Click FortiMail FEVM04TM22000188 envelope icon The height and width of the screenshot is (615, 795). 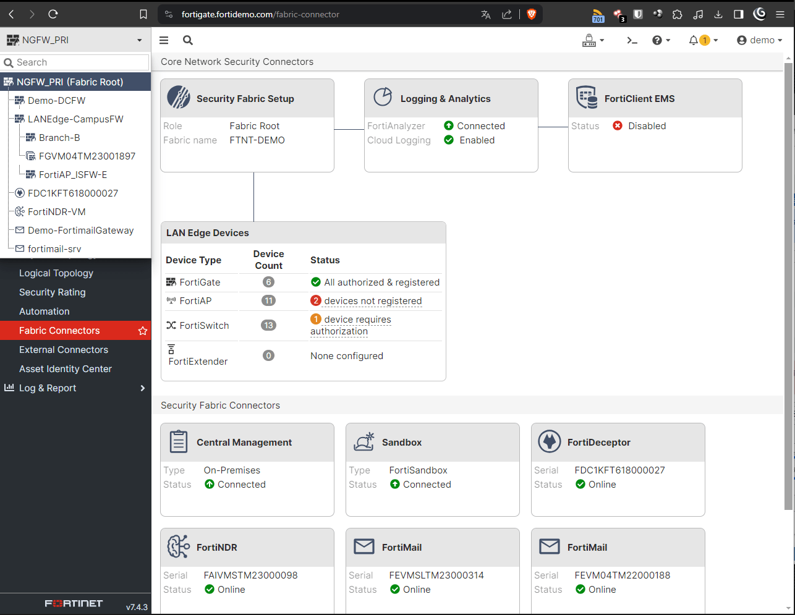pos(550,546)
